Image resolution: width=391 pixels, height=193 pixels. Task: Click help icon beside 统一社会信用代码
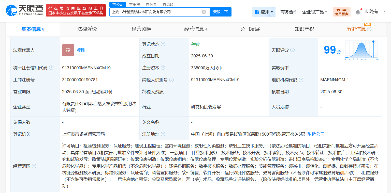pyautogui.click(x=51, y=68)
